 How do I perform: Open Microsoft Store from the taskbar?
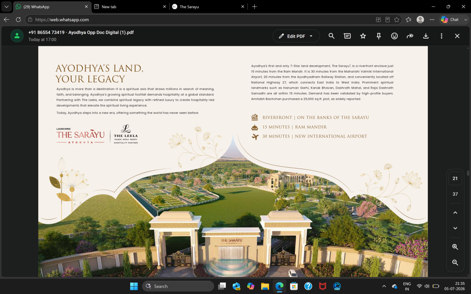coord(294,286)
